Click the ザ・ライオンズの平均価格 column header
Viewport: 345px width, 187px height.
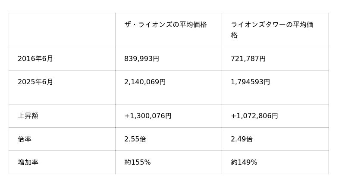pyautogui.click(x=166, y=25)
